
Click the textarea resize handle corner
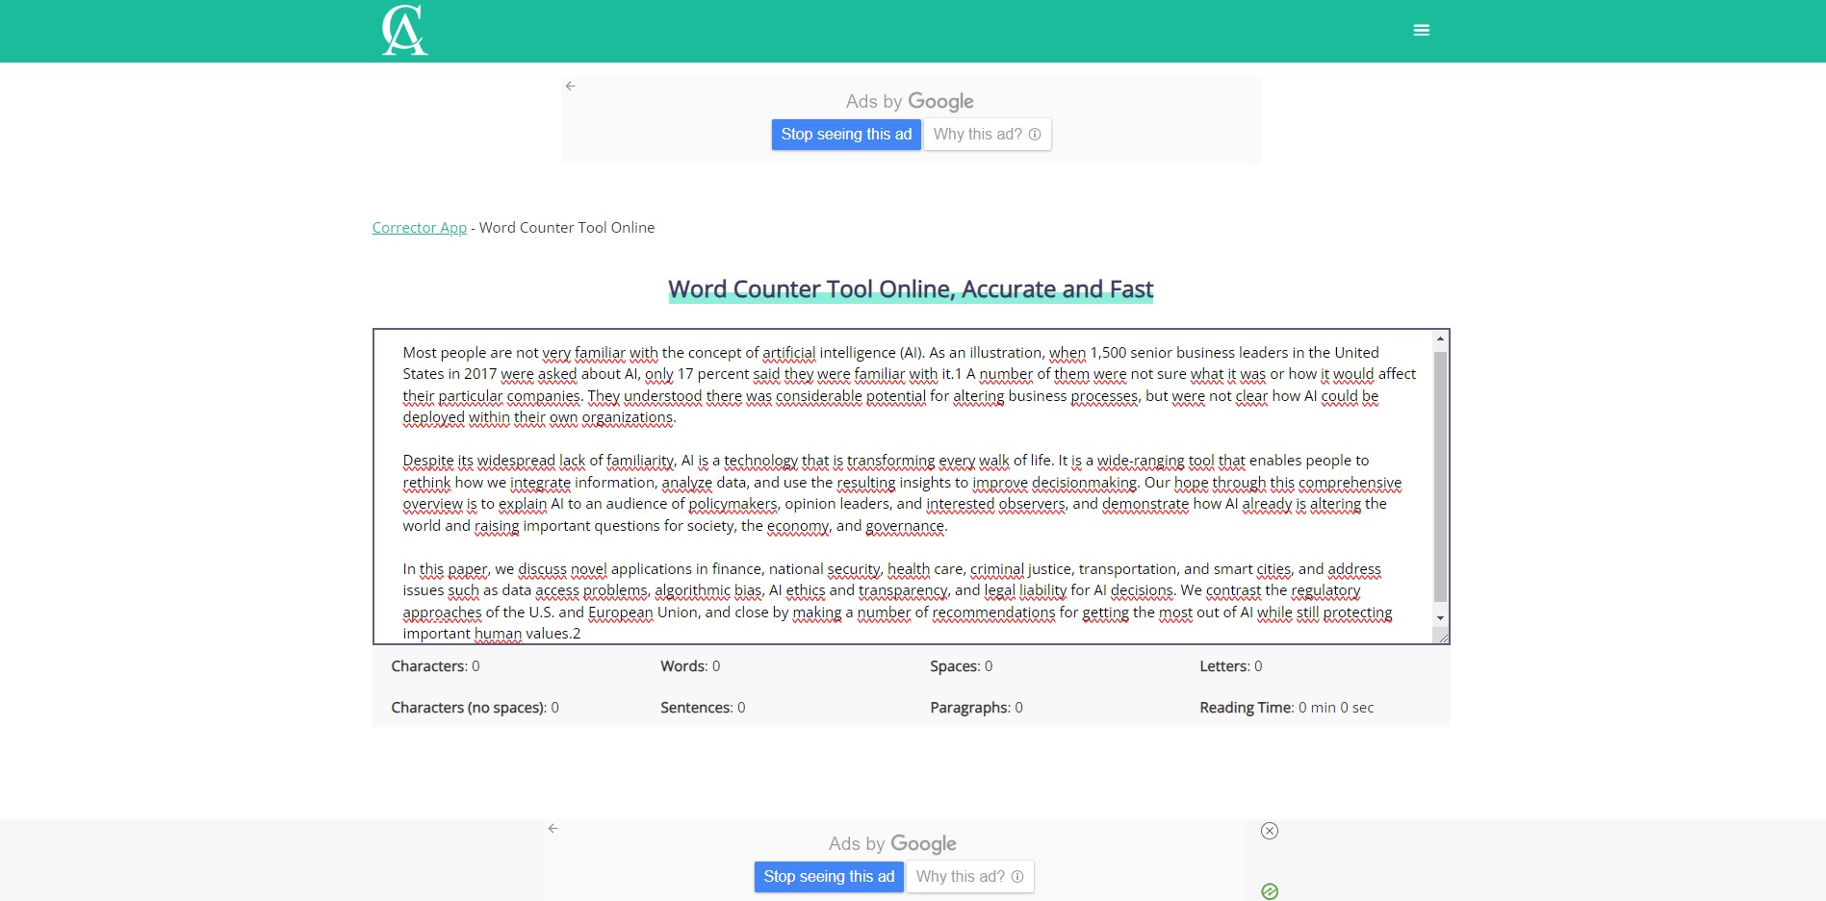coord(1442,637)
